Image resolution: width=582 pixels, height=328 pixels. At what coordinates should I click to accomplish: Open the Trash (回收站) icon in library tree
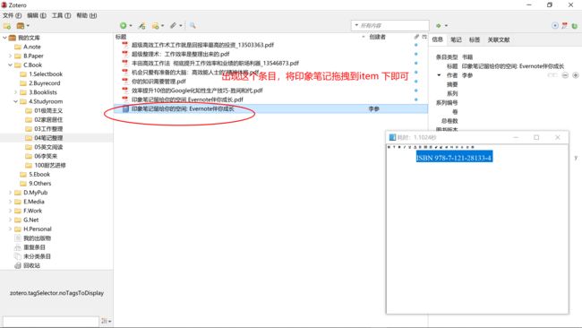[x=17, y=265]
